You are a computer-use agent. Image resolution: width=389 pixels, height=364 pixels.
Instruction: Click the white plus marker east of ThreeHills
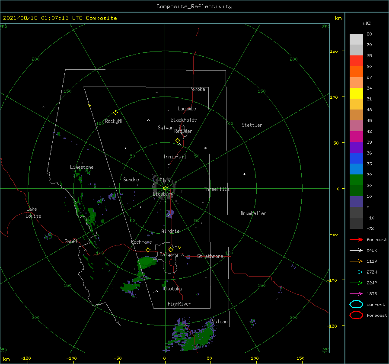tap(244, 174)
